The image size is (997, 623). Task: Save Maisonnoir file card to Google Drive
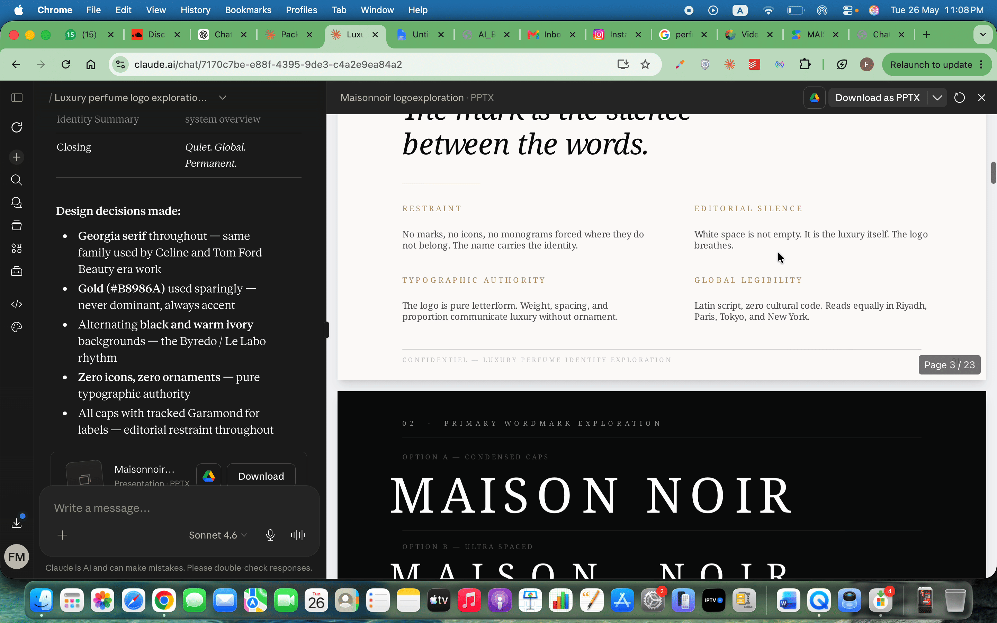209,476
